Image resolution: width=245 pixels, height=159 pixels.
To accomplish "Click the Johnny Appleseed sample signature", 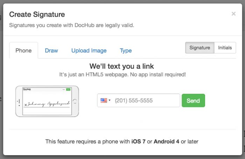I will [48, 104].
